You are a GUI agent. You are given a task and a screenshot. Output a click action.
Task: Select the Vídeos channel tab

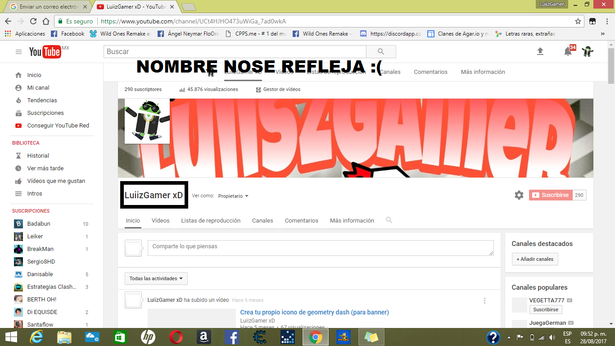point(160,221)
